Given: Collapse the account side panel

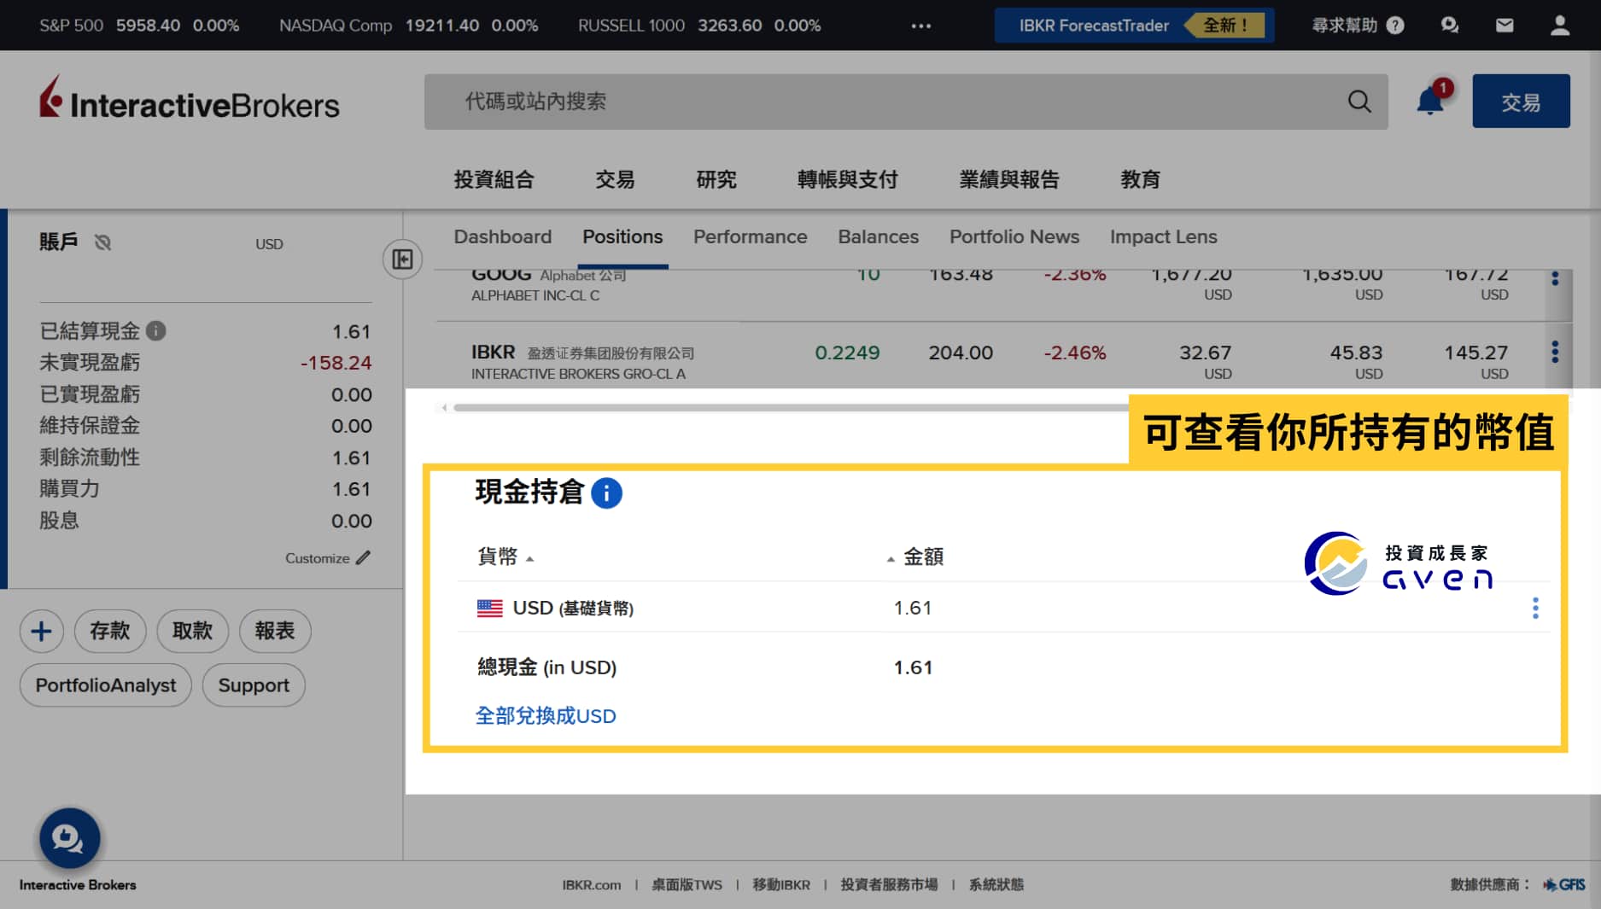Looking at the screenshot, I should point(402,259).
